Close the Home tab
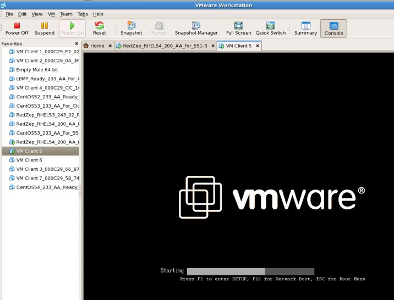 (110, 46)
